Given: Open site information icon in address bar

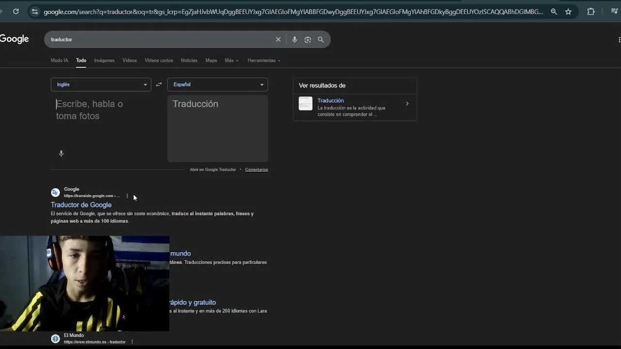Looking at the screenshot, I should 34,12.
